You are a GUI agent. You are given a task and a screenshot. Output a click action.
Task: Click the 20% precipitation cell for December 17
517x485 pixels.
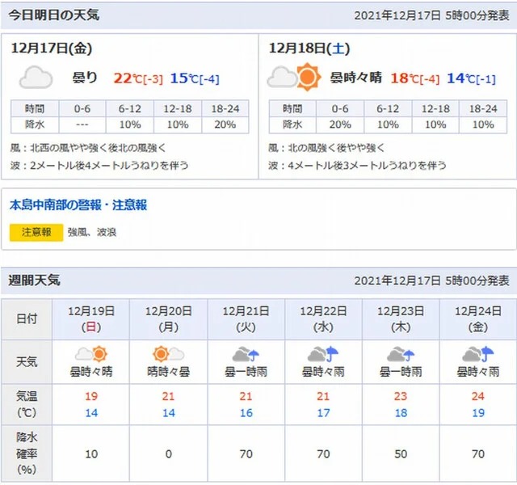(225, 124)
